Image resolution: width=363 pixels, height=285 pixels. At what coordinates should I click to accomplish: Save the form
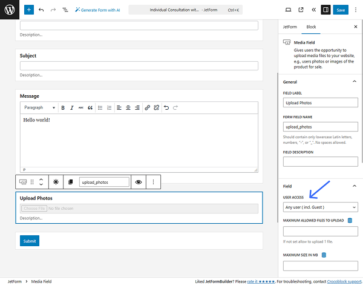(341, 10)
